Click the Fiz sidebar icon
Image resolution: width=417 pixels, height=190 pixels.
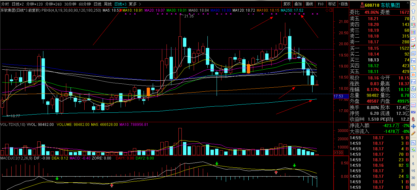click(x=413, y=82)
